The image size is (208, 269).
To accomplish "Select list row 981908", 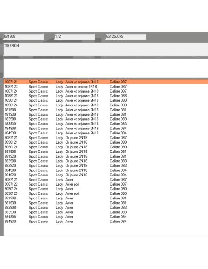I will [x=106, y=198].
